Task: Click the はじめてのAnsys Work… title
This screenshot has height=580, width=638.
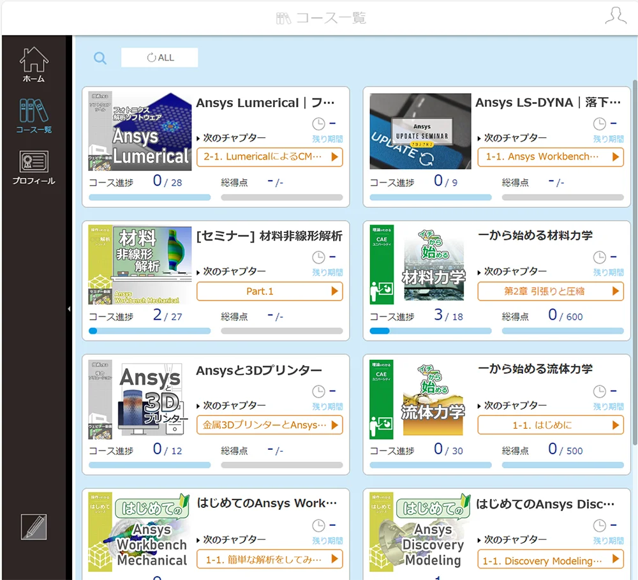Action: coord(267,503)
